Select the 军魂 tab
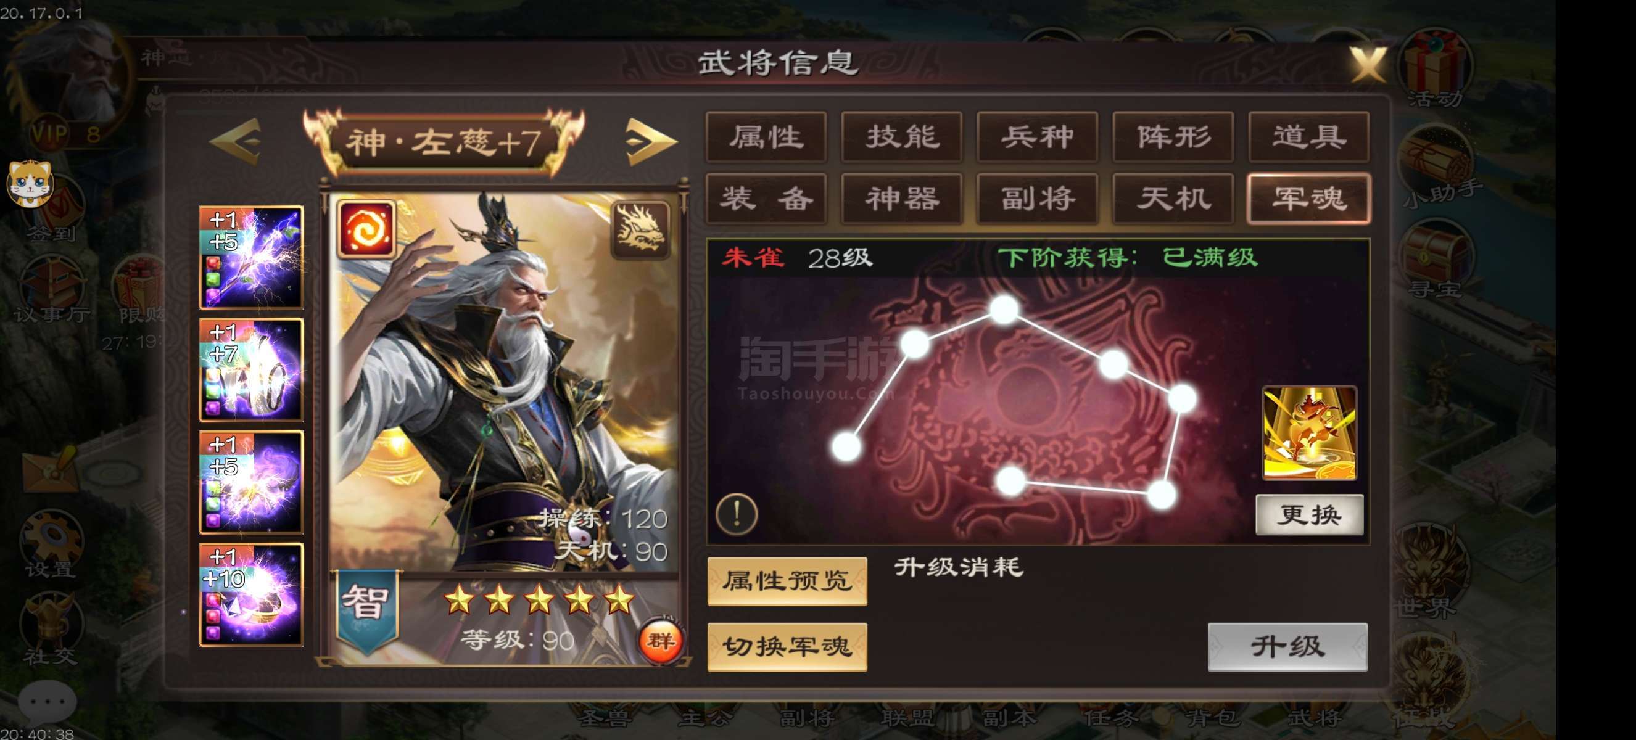Viewport: 1636px width, 740px height. point(1309,199)
